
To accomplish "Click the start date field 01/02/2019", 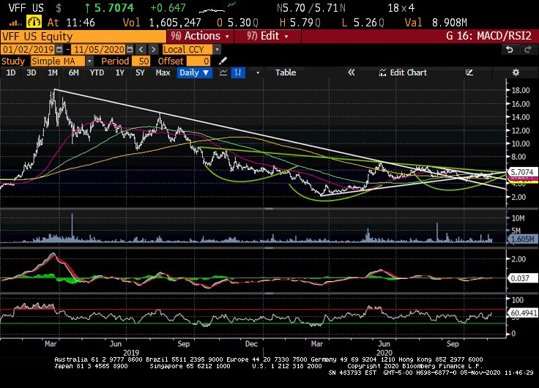I will pyautogui.click(x=28, y=50).
